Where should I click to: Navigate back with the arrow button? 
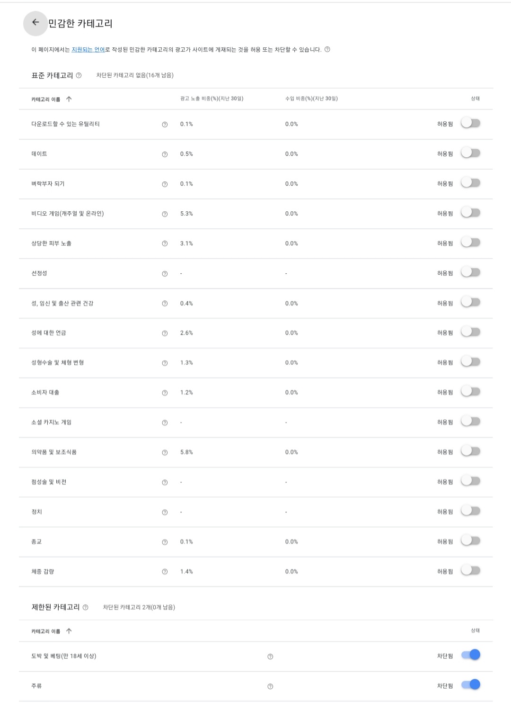pyautogui.click(x=34, y=22)
